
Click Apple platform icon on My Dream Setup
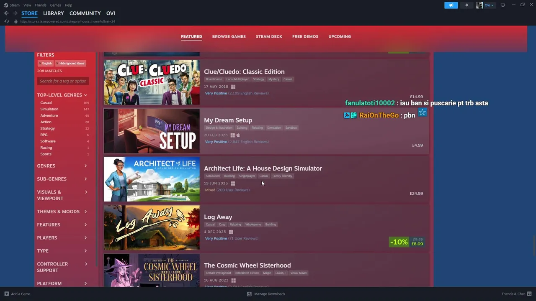(x=238, y=135)
